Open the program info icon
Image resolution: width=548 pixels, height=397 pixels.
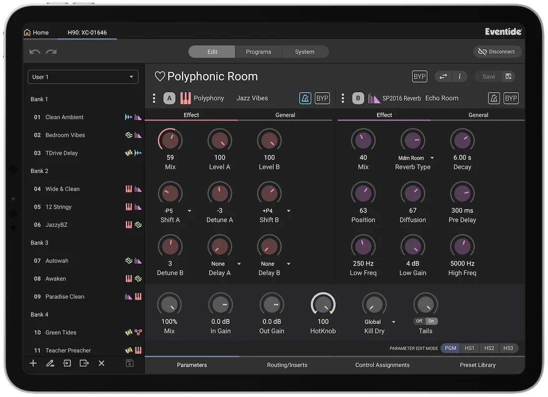pos(460,77)
